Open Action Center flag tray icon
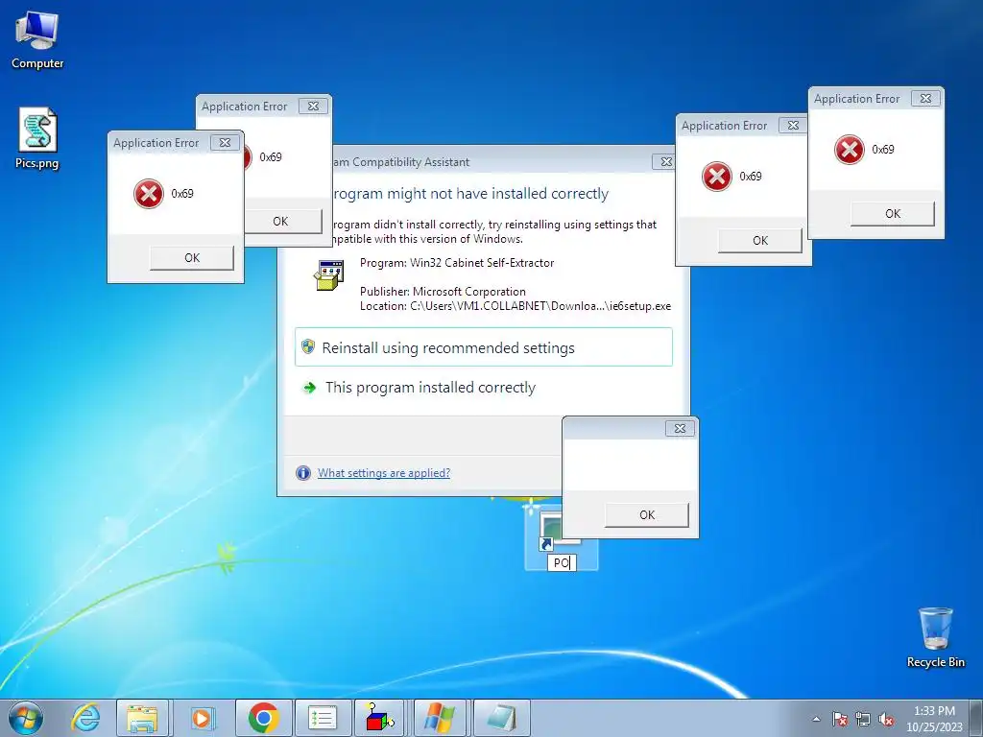983x737 pixels. pos(840,719)
